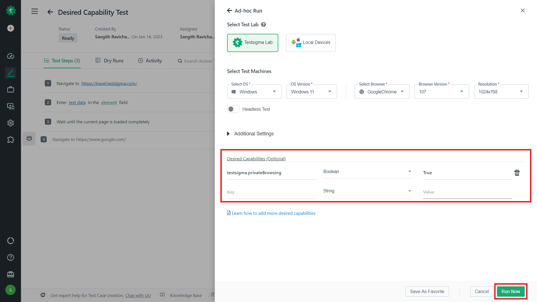537x302 pixels.
Task: Select step 4 Navigate to google.com
Action: [127, 139]
